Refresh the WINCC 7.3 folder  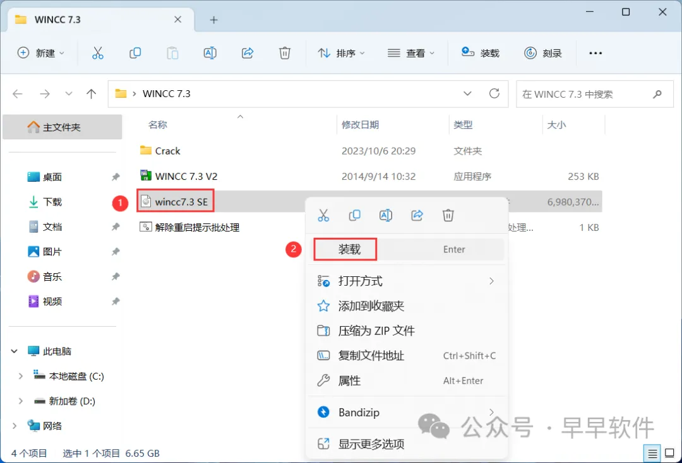[x=494, y=93]
